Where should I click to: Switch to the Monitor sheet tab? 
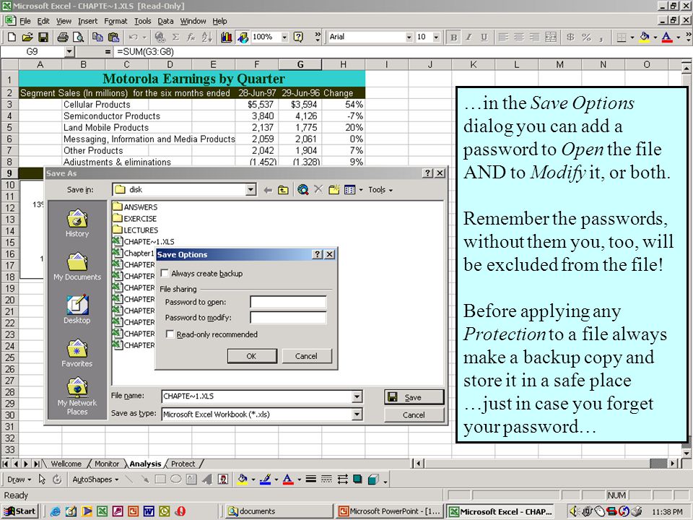[x=107, y=464]
